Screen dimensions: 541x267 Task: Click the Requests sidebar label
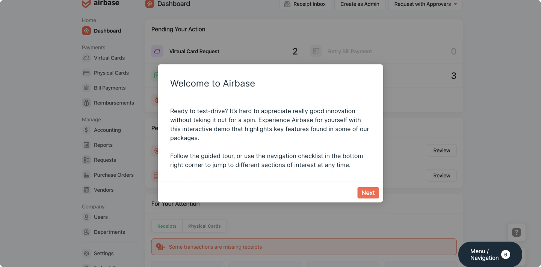(x=105, y=160)
